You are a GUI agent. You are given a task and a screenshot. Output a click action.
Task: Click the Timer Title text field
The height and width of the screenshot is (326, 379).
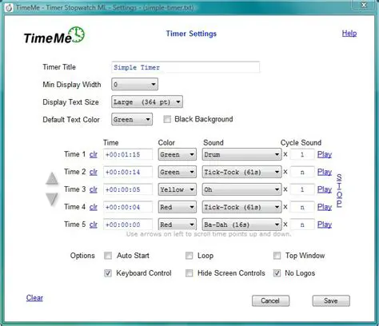[186, 67]
